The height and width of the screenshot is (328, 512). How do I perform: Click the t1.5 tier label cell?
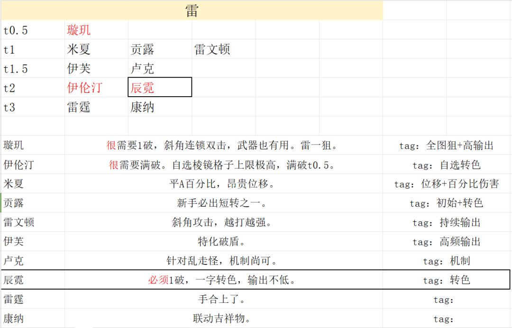[33, 69]
